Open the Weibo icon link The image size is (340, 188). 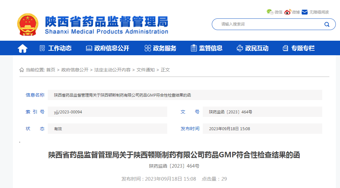coord(287,12)
